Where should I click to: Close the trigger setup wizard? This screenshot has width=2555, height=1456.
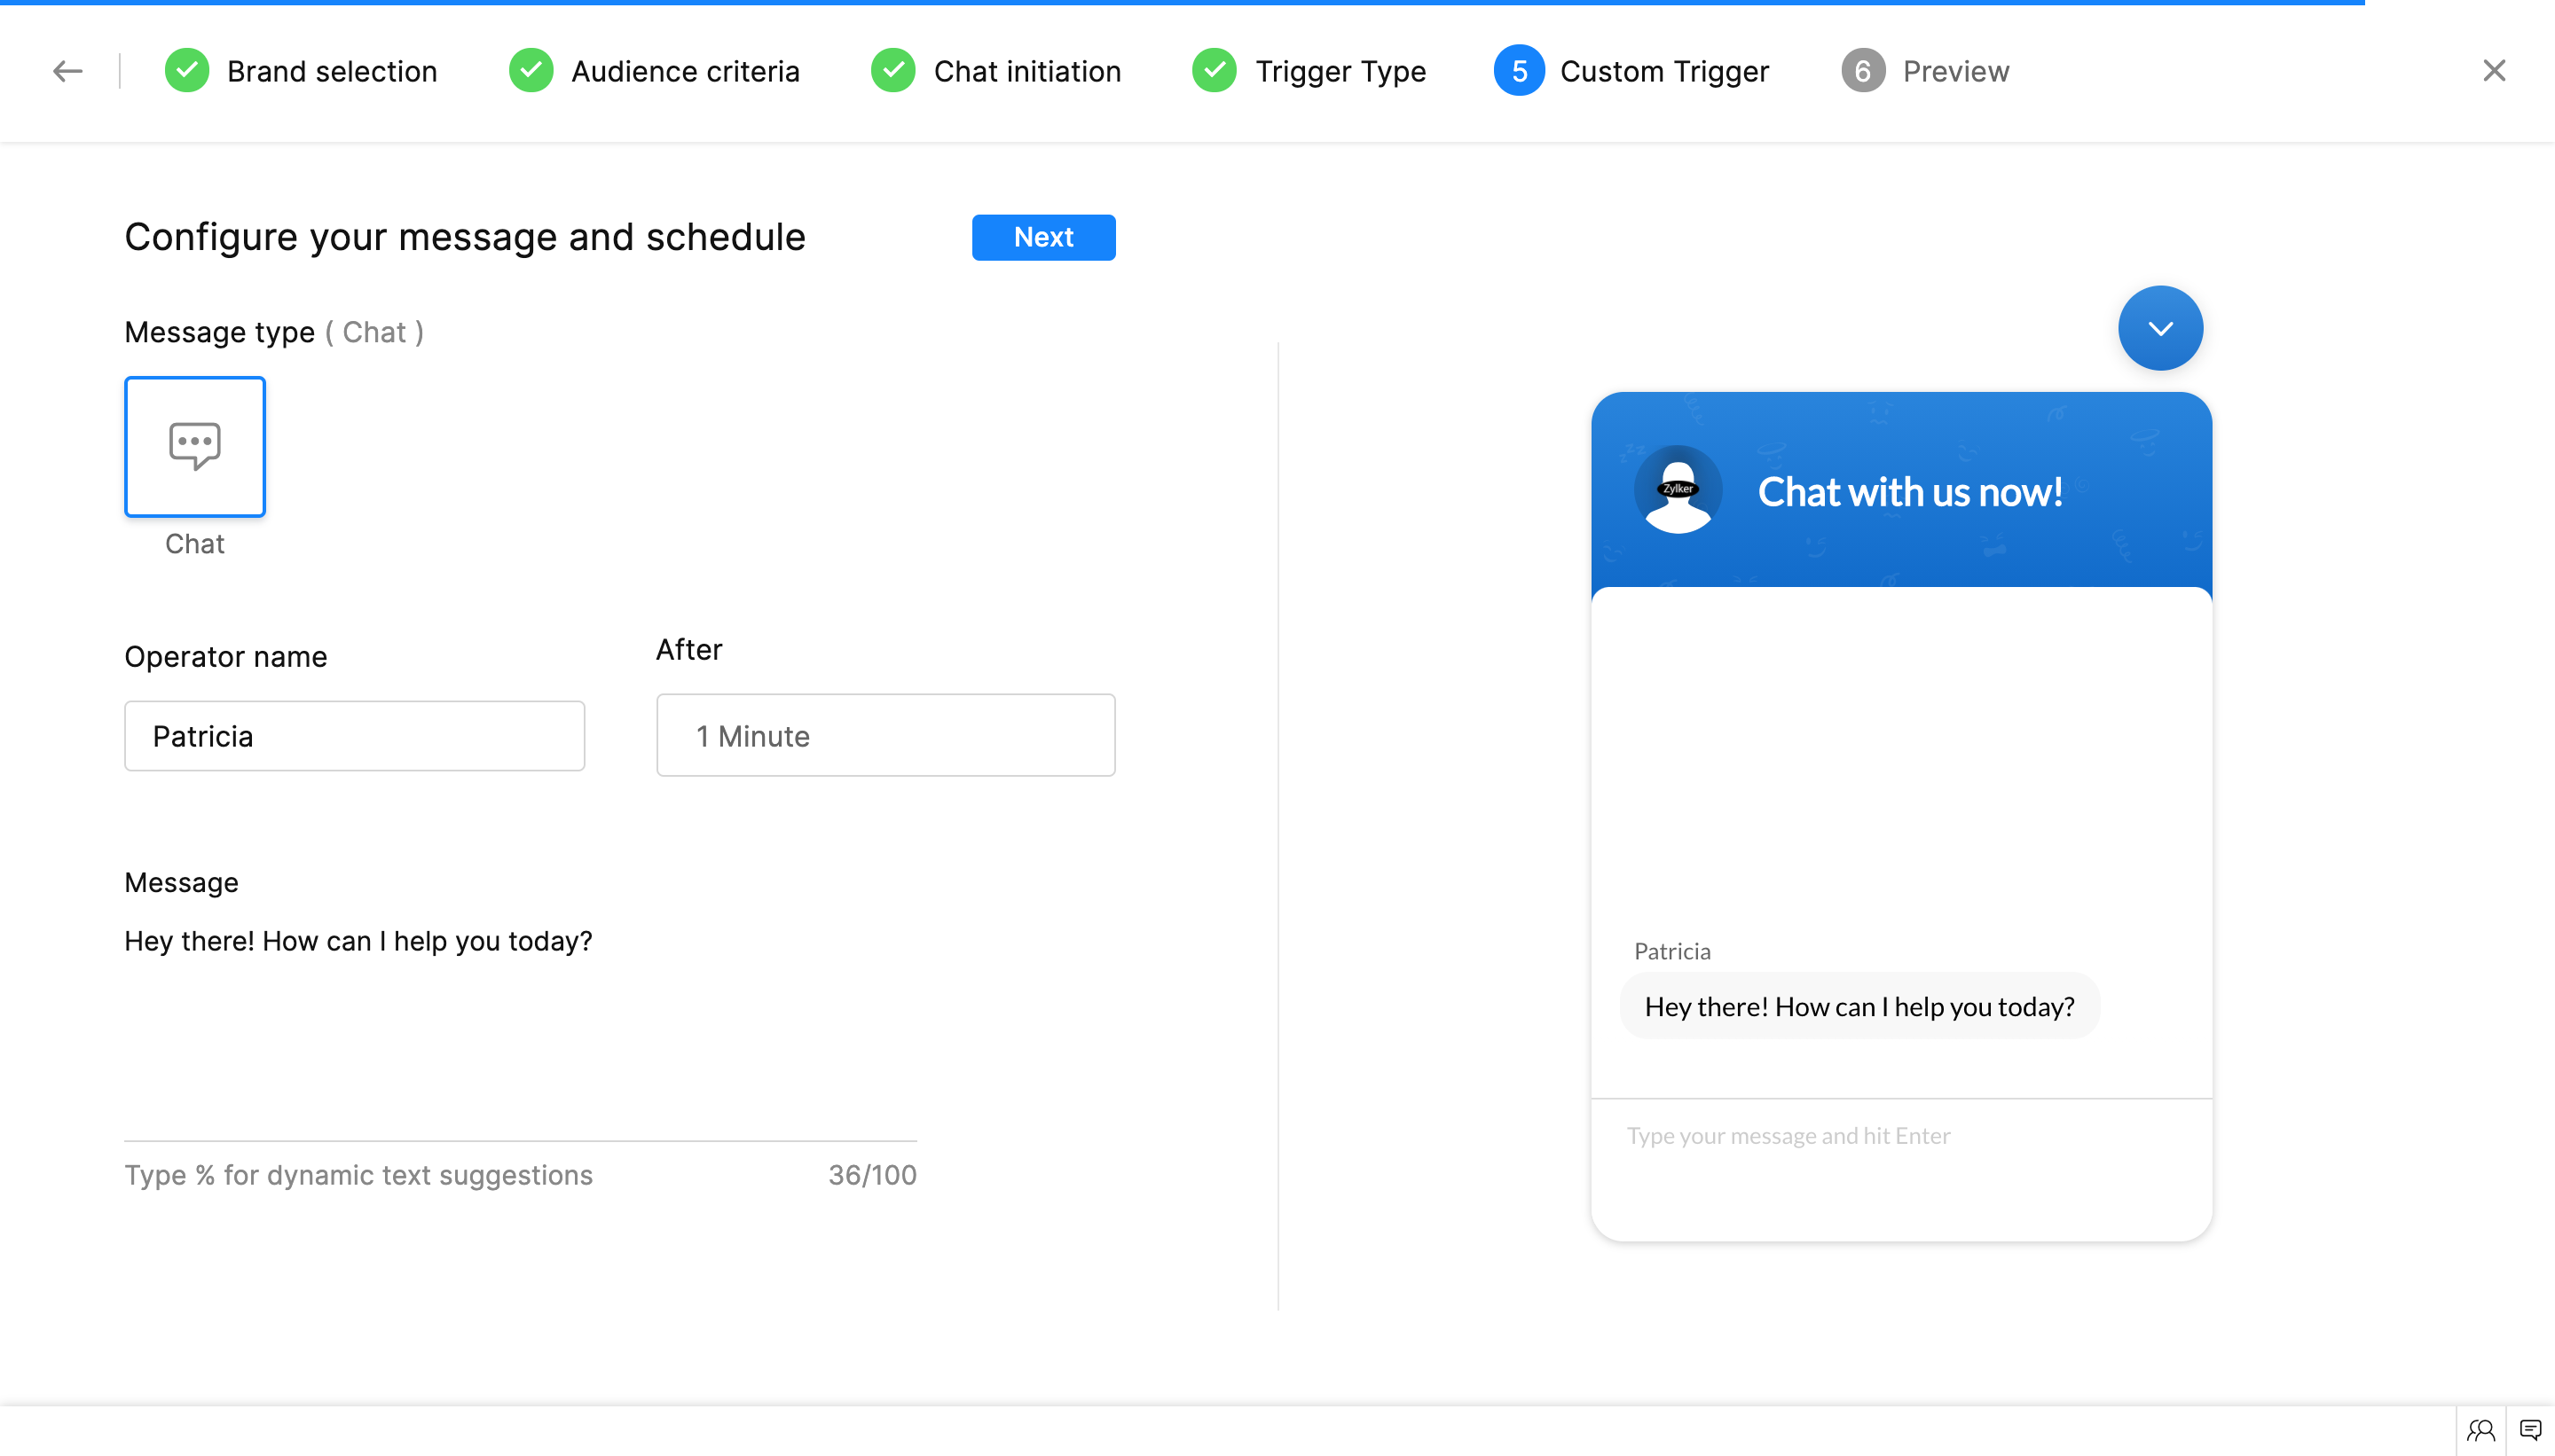[2494, 71]
